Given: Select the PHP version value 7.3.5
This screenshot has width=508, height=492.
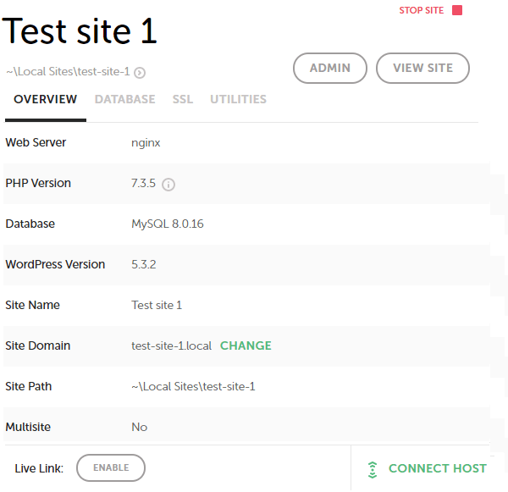Looking at the screenshot, I should click(144, 183).
